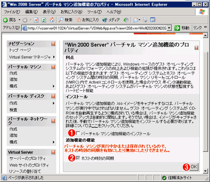The image size is (210, 182).
Task: Click サーバーのプロパティ link
Action: tap(28, 158)
